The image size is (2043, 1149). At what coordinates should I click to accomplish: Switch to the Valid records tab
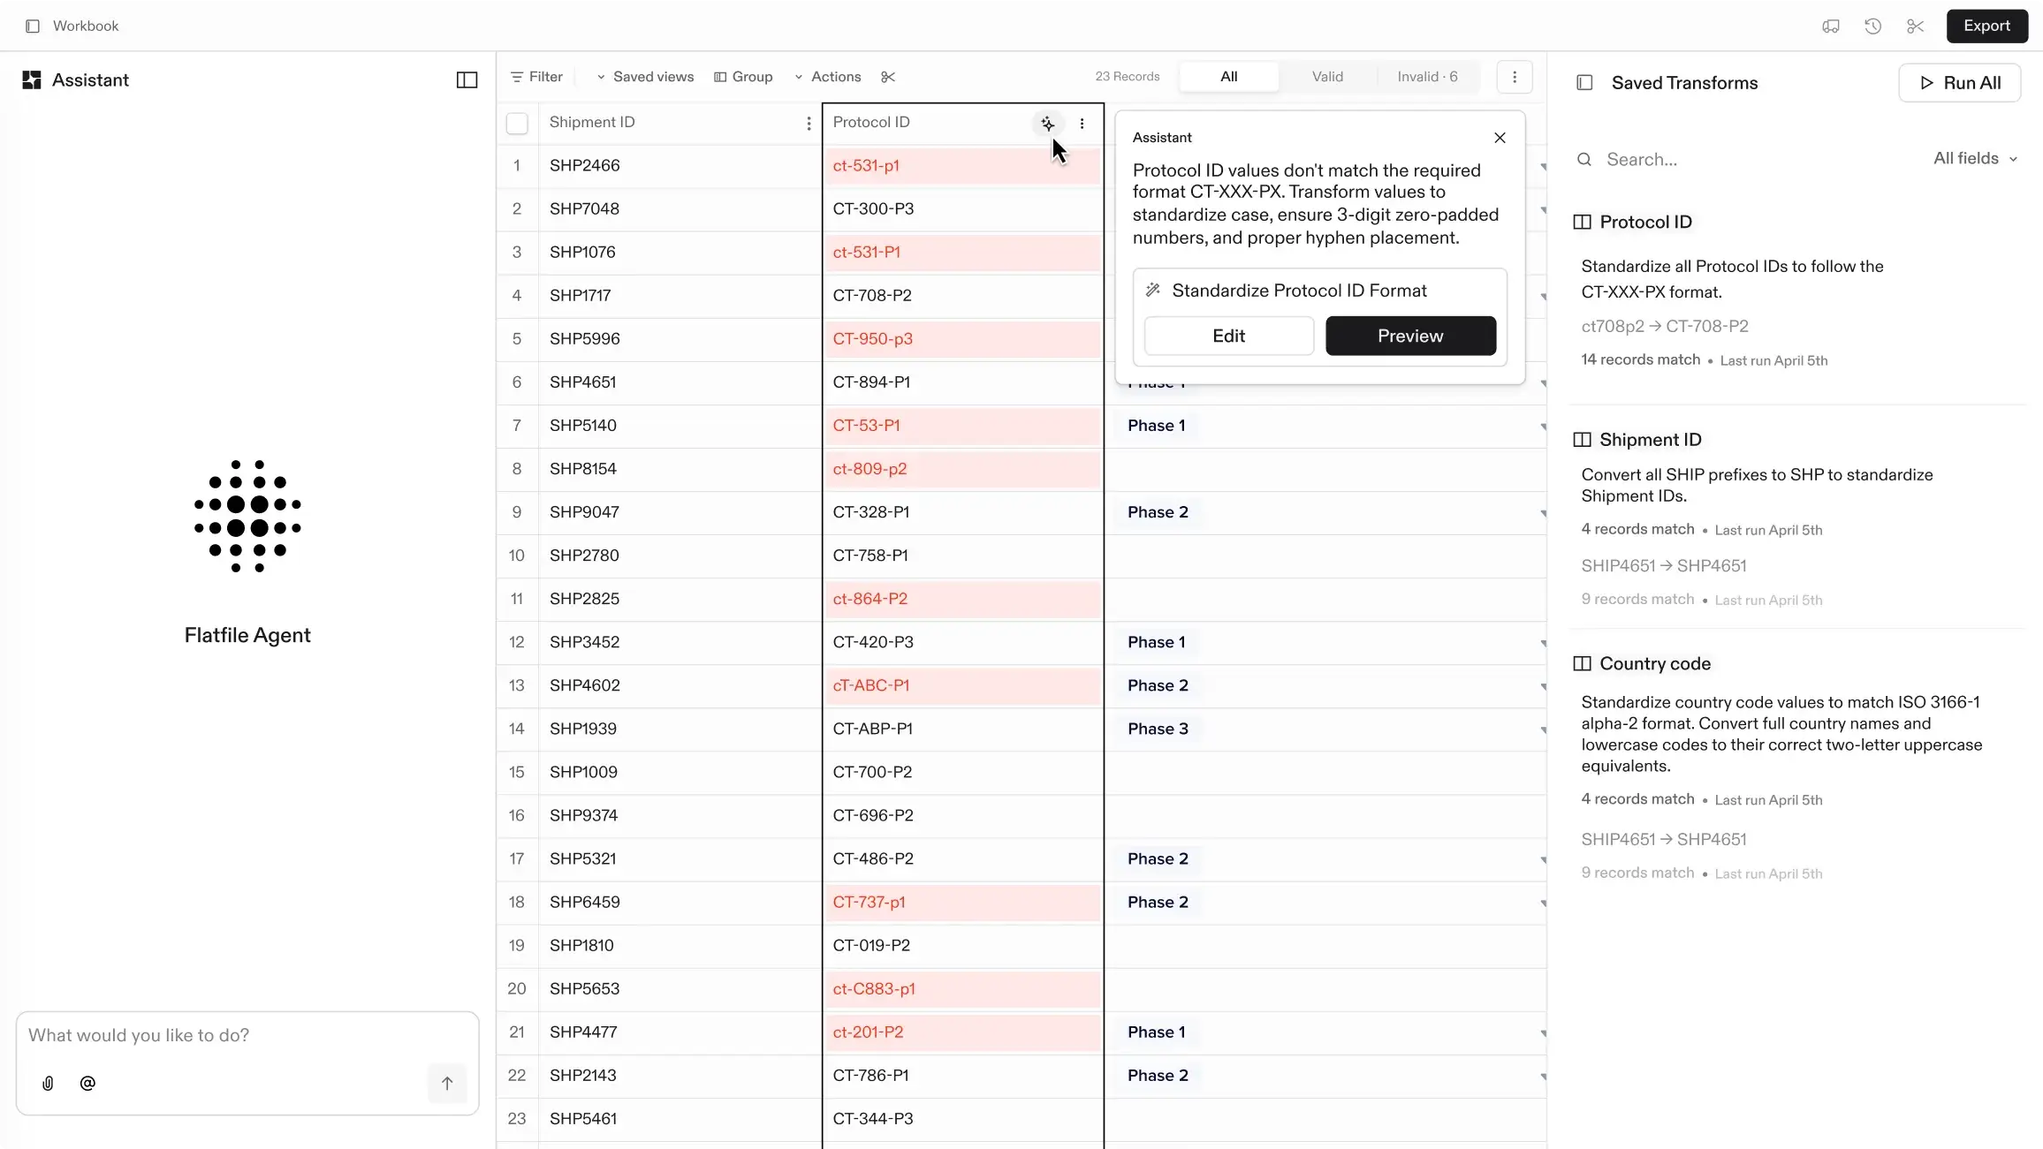[x=1327, y=77]
